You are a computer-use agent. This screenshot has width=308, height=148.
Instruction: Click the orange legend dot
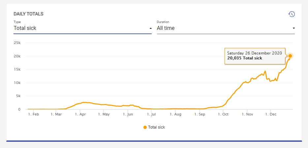pos(145,127)
